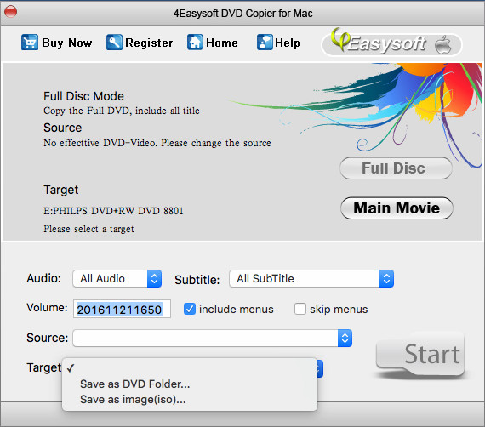485x427 pixels.
Task: Click the Help icon in toolbar
Action: click(x=265, y=43)
